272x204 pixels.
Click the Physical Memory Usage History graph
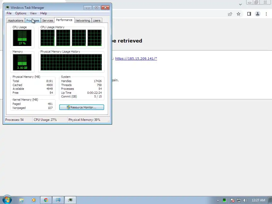[71, 62]
